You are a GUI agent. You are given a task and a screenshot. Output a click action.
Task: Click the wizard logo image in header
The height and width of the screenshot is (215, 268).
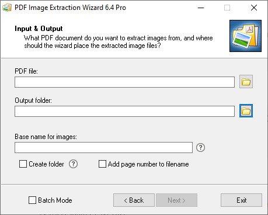tap(245, 36)
